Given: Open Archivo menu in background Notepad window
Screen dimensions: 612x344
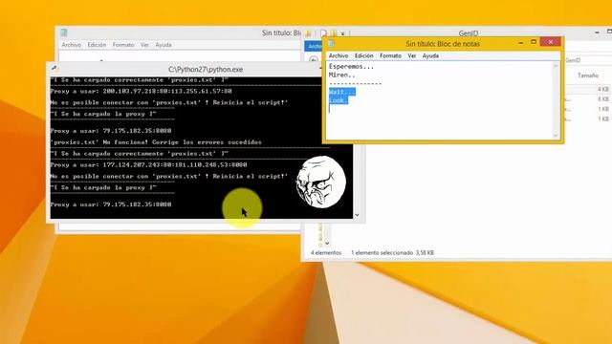Looking at the screenshot, I should click(x=72, y=45).
